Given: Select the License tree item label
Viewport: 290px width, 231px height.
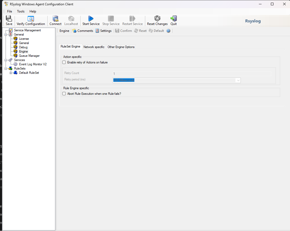Looking at the screenshot, I should tap(24, 39).
